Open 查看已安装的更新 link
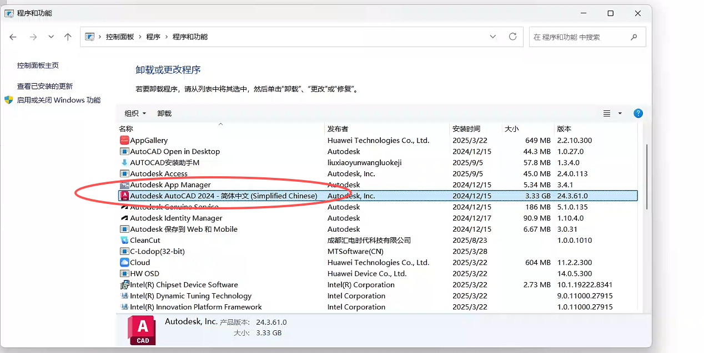Viewport: 704px width, 353px height. 45,86
